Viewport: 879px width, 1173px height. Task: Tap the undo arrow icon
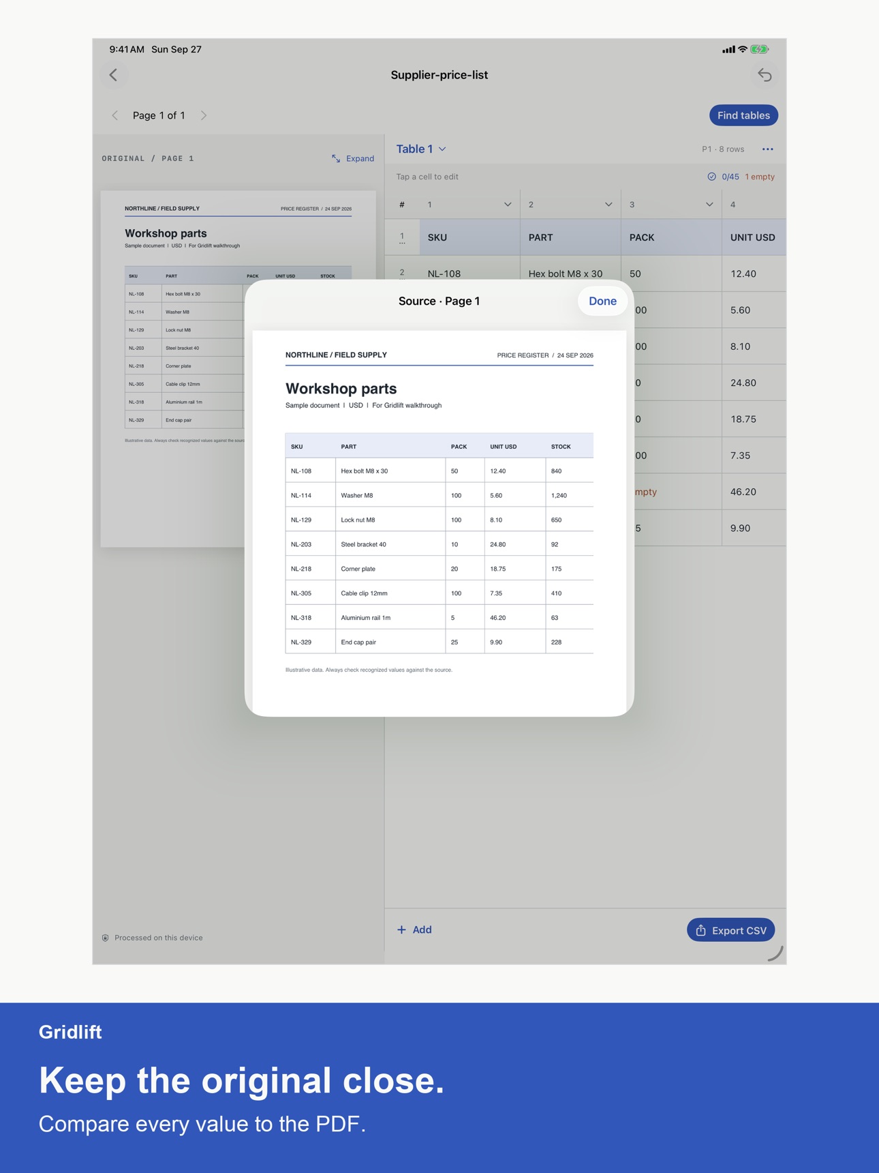[x=765, y=75]
